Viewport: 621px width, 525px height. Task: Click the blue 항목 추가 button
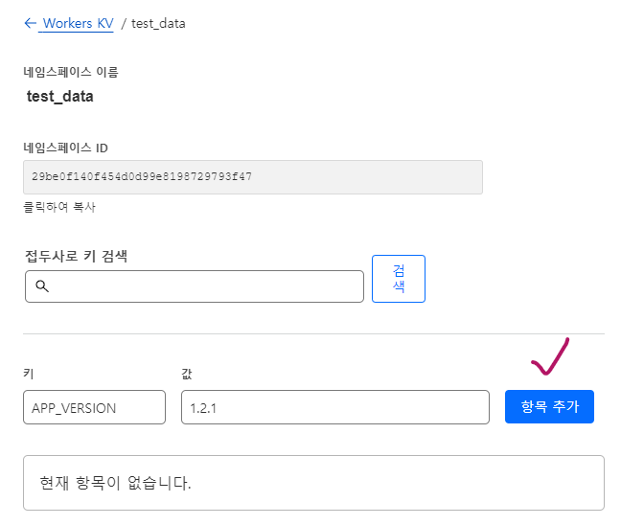tap(549, 407)
